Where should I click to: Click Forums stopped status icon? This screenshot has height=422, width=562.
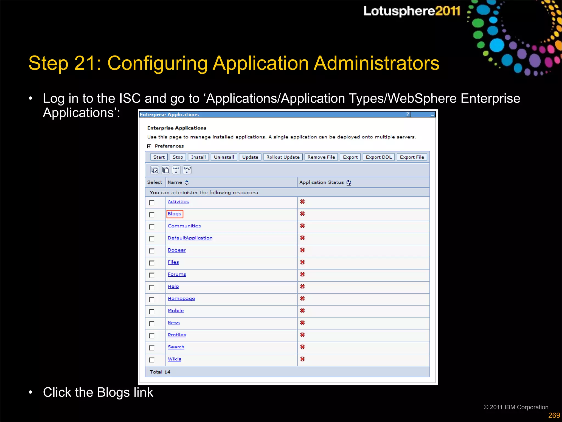(x=302, y=274)
